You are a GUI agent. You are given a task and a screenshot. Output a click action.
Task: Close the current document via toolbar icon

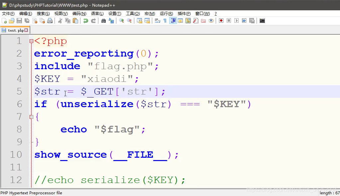(35, 21)
